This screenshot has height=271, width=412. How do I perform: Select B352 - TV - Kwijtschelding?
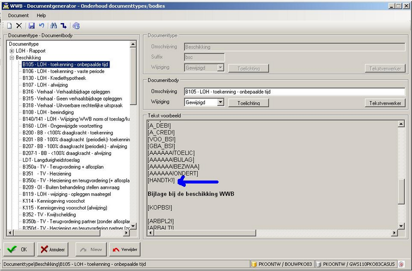tap(49, 215)
